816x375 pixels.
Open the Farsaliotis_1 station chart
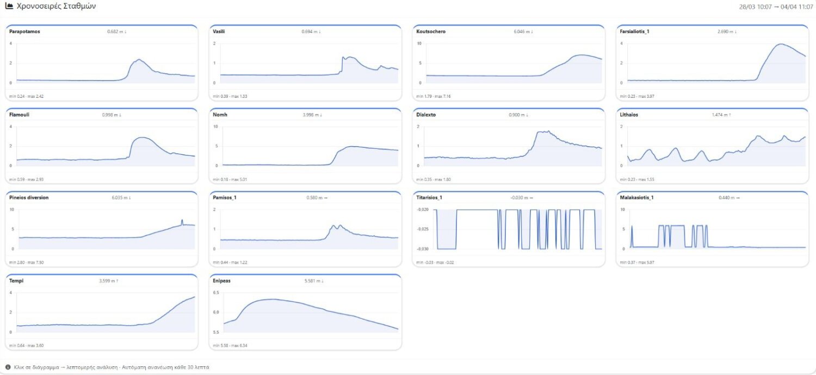click(713, 63)
